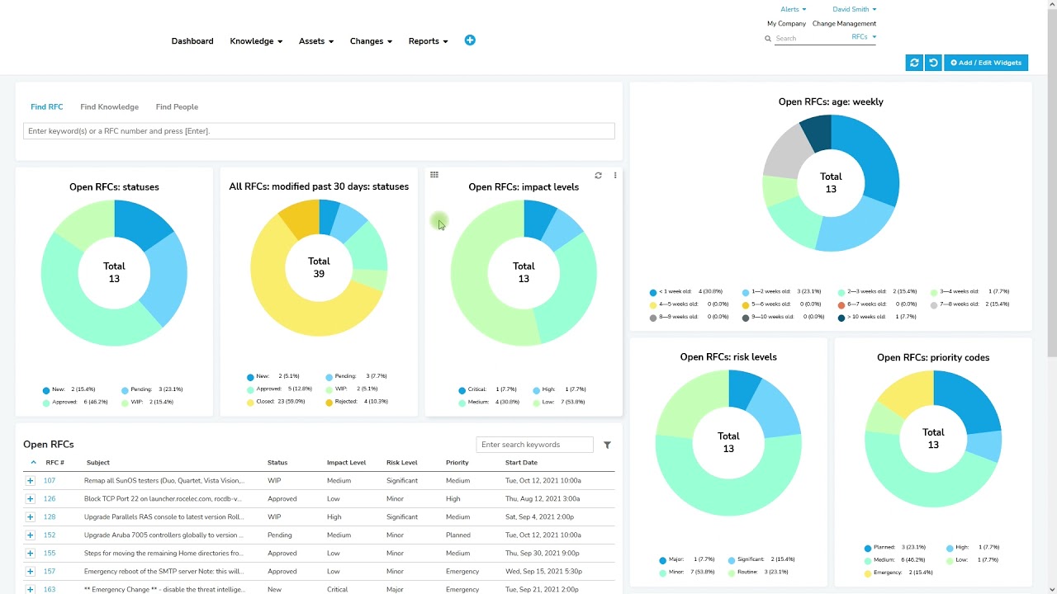The width and height of the screenshot is (1057, 594).
Task: Expand row for RFC 152
Action: [31, 535]
